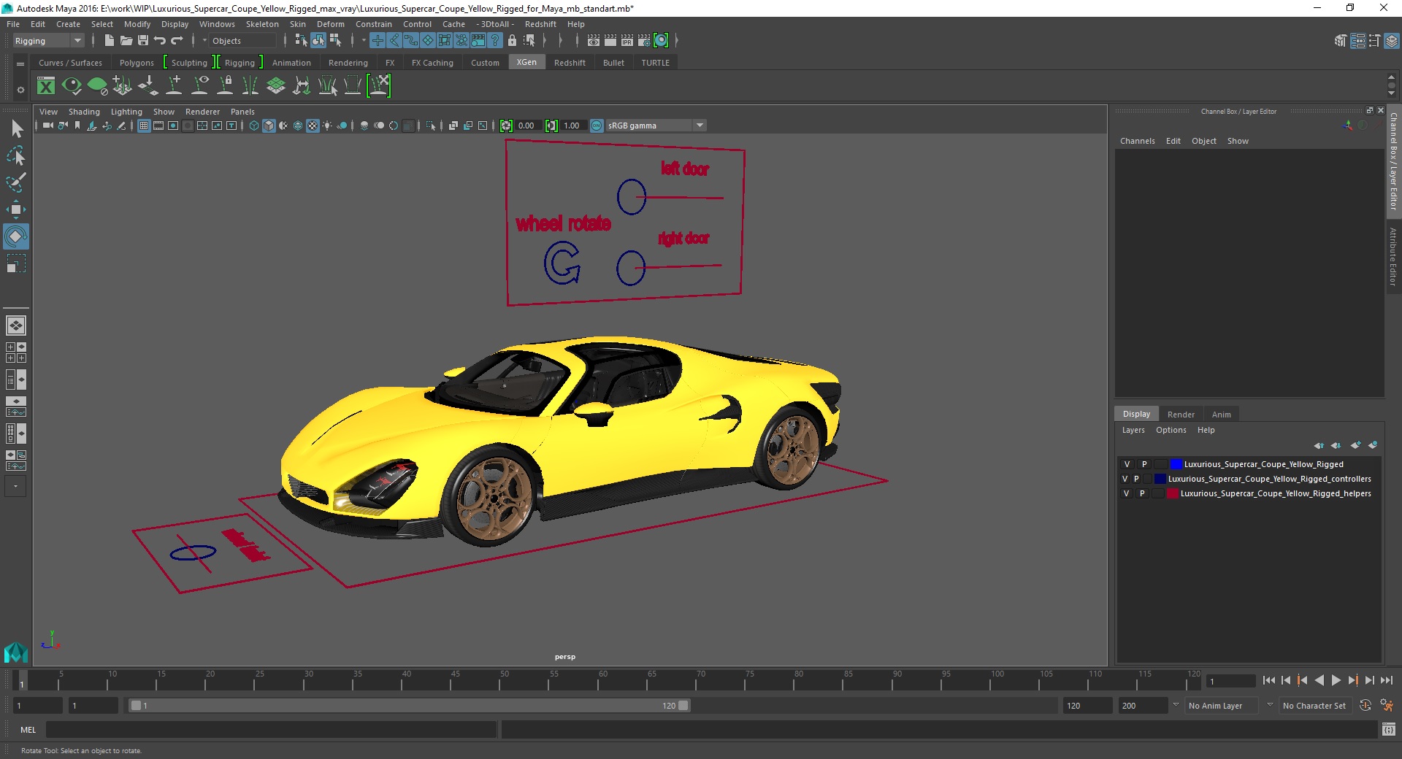Viewport: 1402px width, 759px height.
Task: Click the green XGen description icon
Action: [x=97, y=86]
